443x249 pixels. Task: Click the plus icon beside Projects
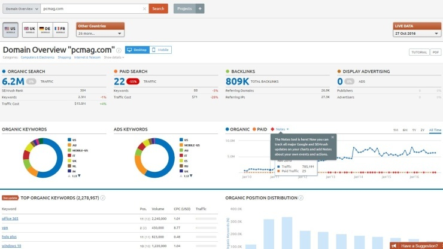201,8
